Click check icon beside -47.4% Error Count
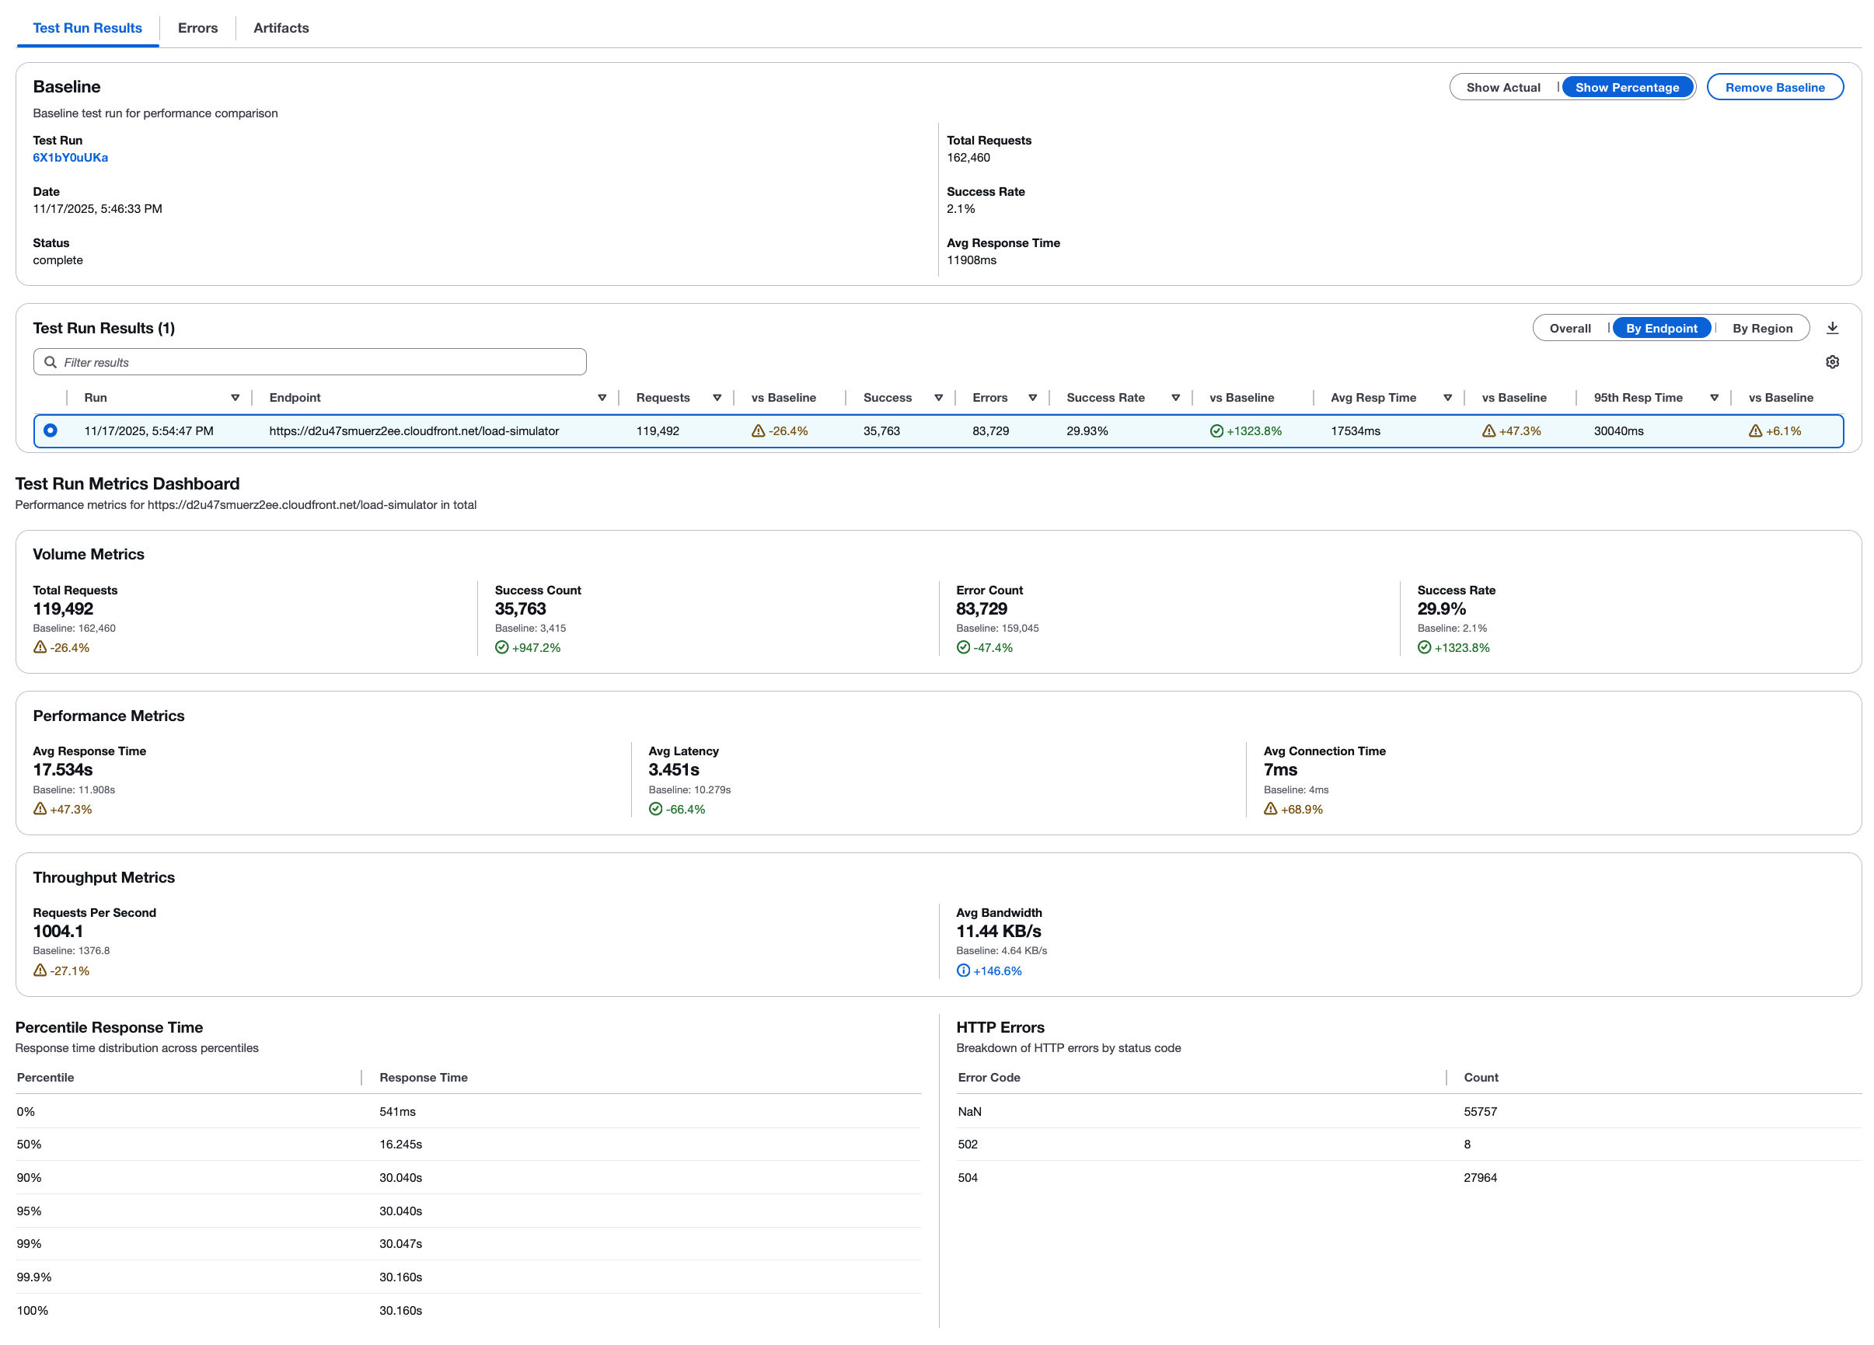1874x1345 pixels. click(964, 647)
